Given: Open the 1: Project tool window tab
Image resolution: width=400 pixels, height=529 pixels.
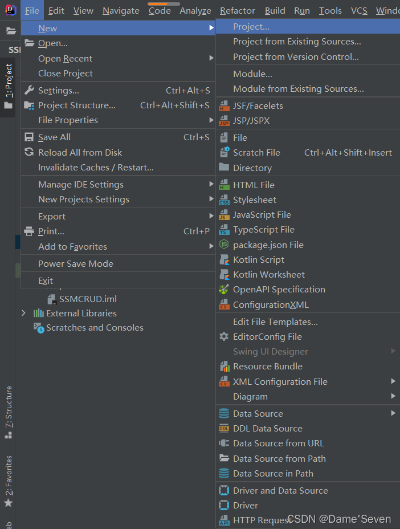Looking at the screenshot, I should click(x=8, y=87).
